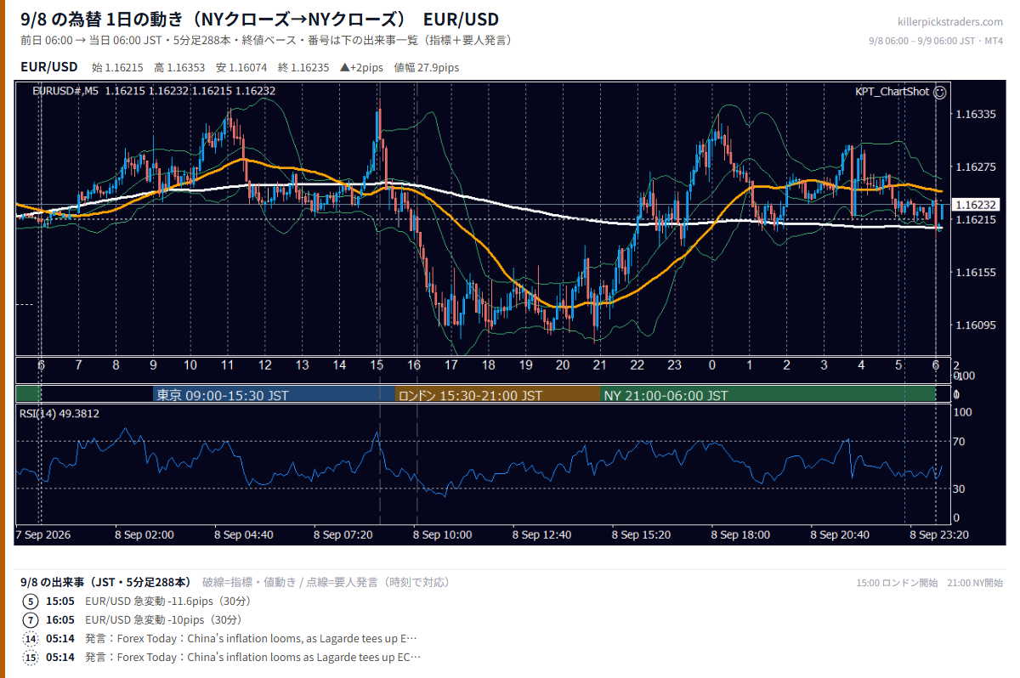Screen dimensions: 1020x678
Task: Click the hour 11 label on the time axis
Action: (x=228, y=365)
